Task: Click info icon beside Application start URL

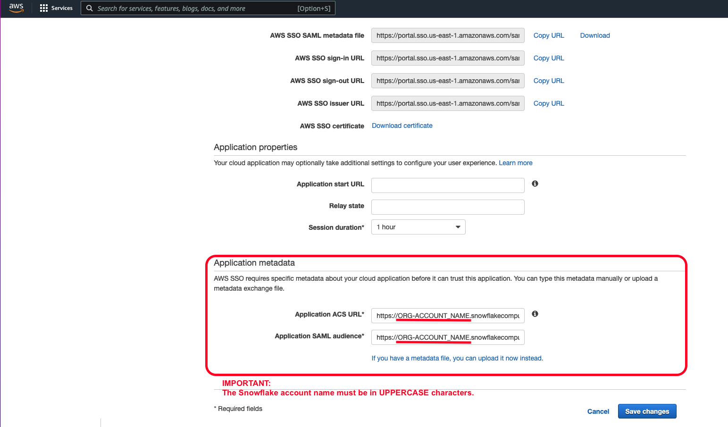Action: pyautogui.click(x=535, y=184)
